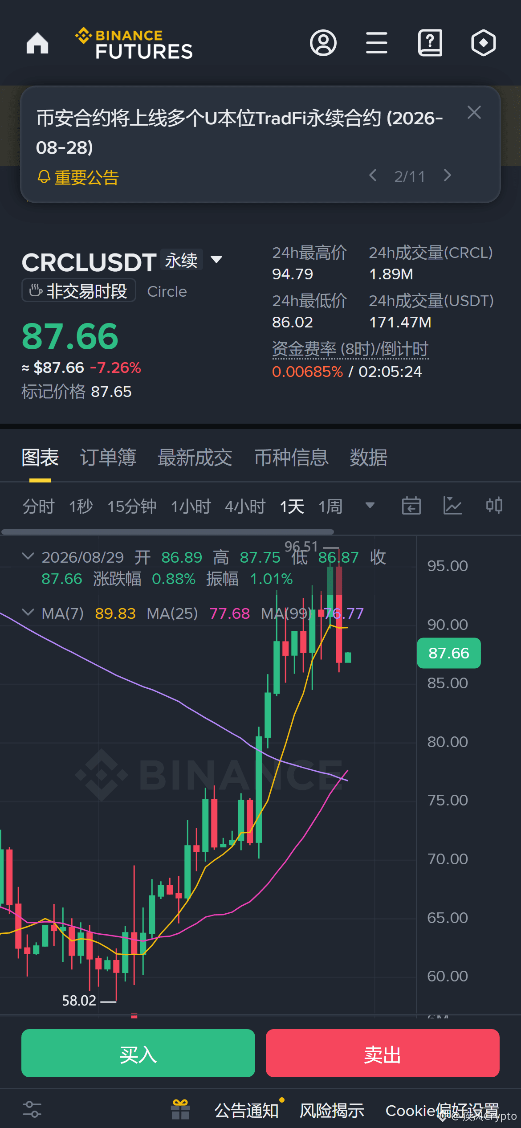Collapse the MA indicator legend row

click(28, 612)
